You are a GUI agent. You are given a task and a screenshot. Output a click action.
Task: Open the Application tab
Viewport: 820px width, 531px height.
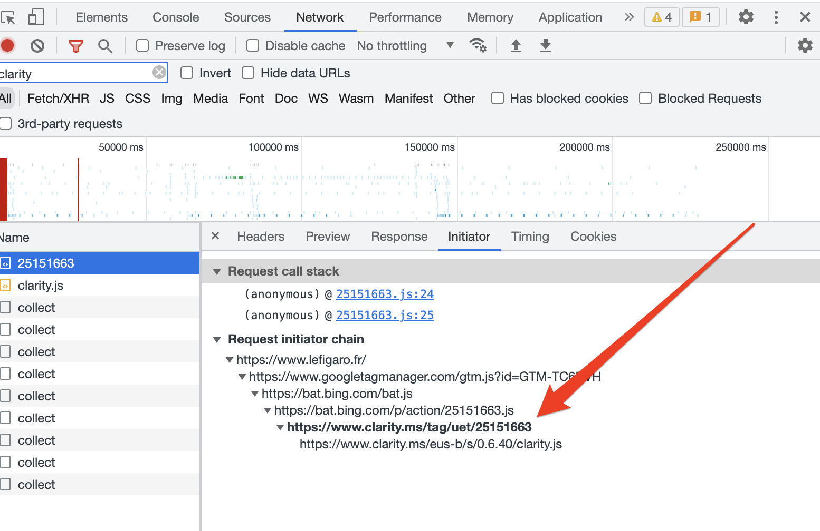pos(570,17)
